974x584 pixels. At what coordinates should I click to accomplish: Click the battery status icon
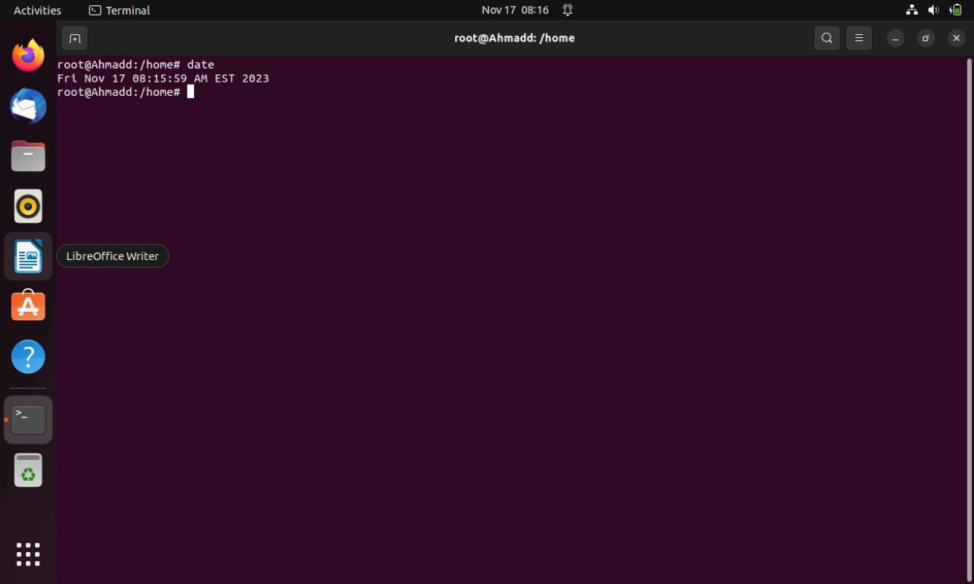point(956,10)
